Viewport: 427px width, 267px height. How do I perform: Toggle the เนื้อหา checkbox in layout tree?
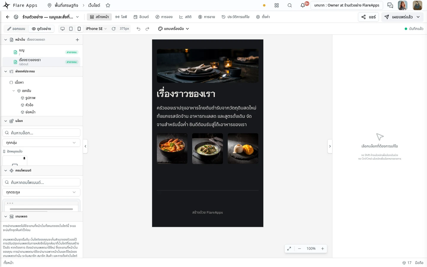coord(11,82)
